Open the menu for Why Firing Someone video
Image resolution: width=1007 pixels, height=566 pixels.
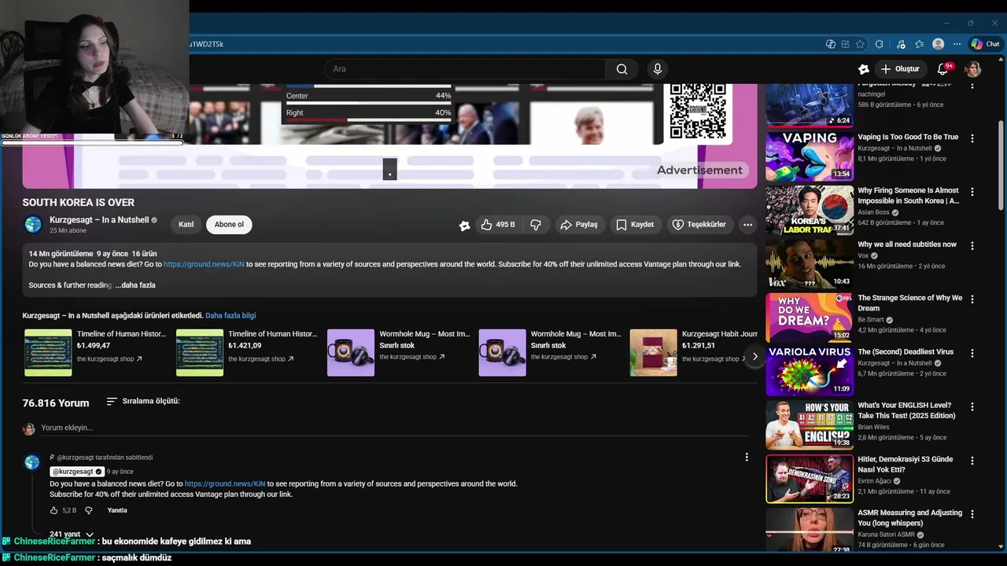tap(972, 192)
